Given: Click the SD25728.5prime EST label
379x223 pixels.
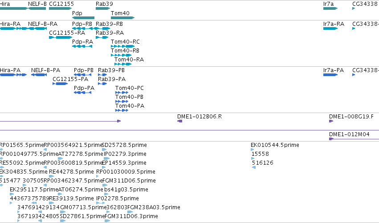Looking at the screenshot, I should click(x=124, y=145).
